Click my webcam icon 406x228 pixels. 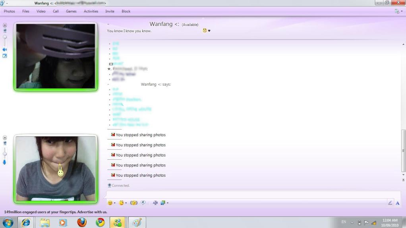(5, 143)
